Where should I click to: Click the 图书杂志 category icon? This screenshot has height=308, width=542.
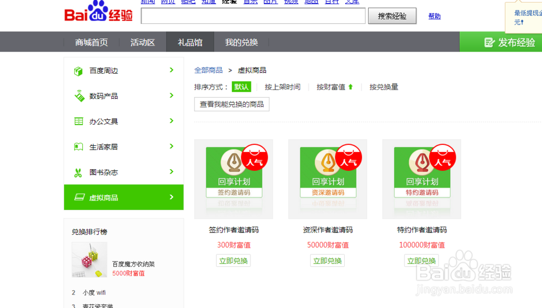[78, 172]
